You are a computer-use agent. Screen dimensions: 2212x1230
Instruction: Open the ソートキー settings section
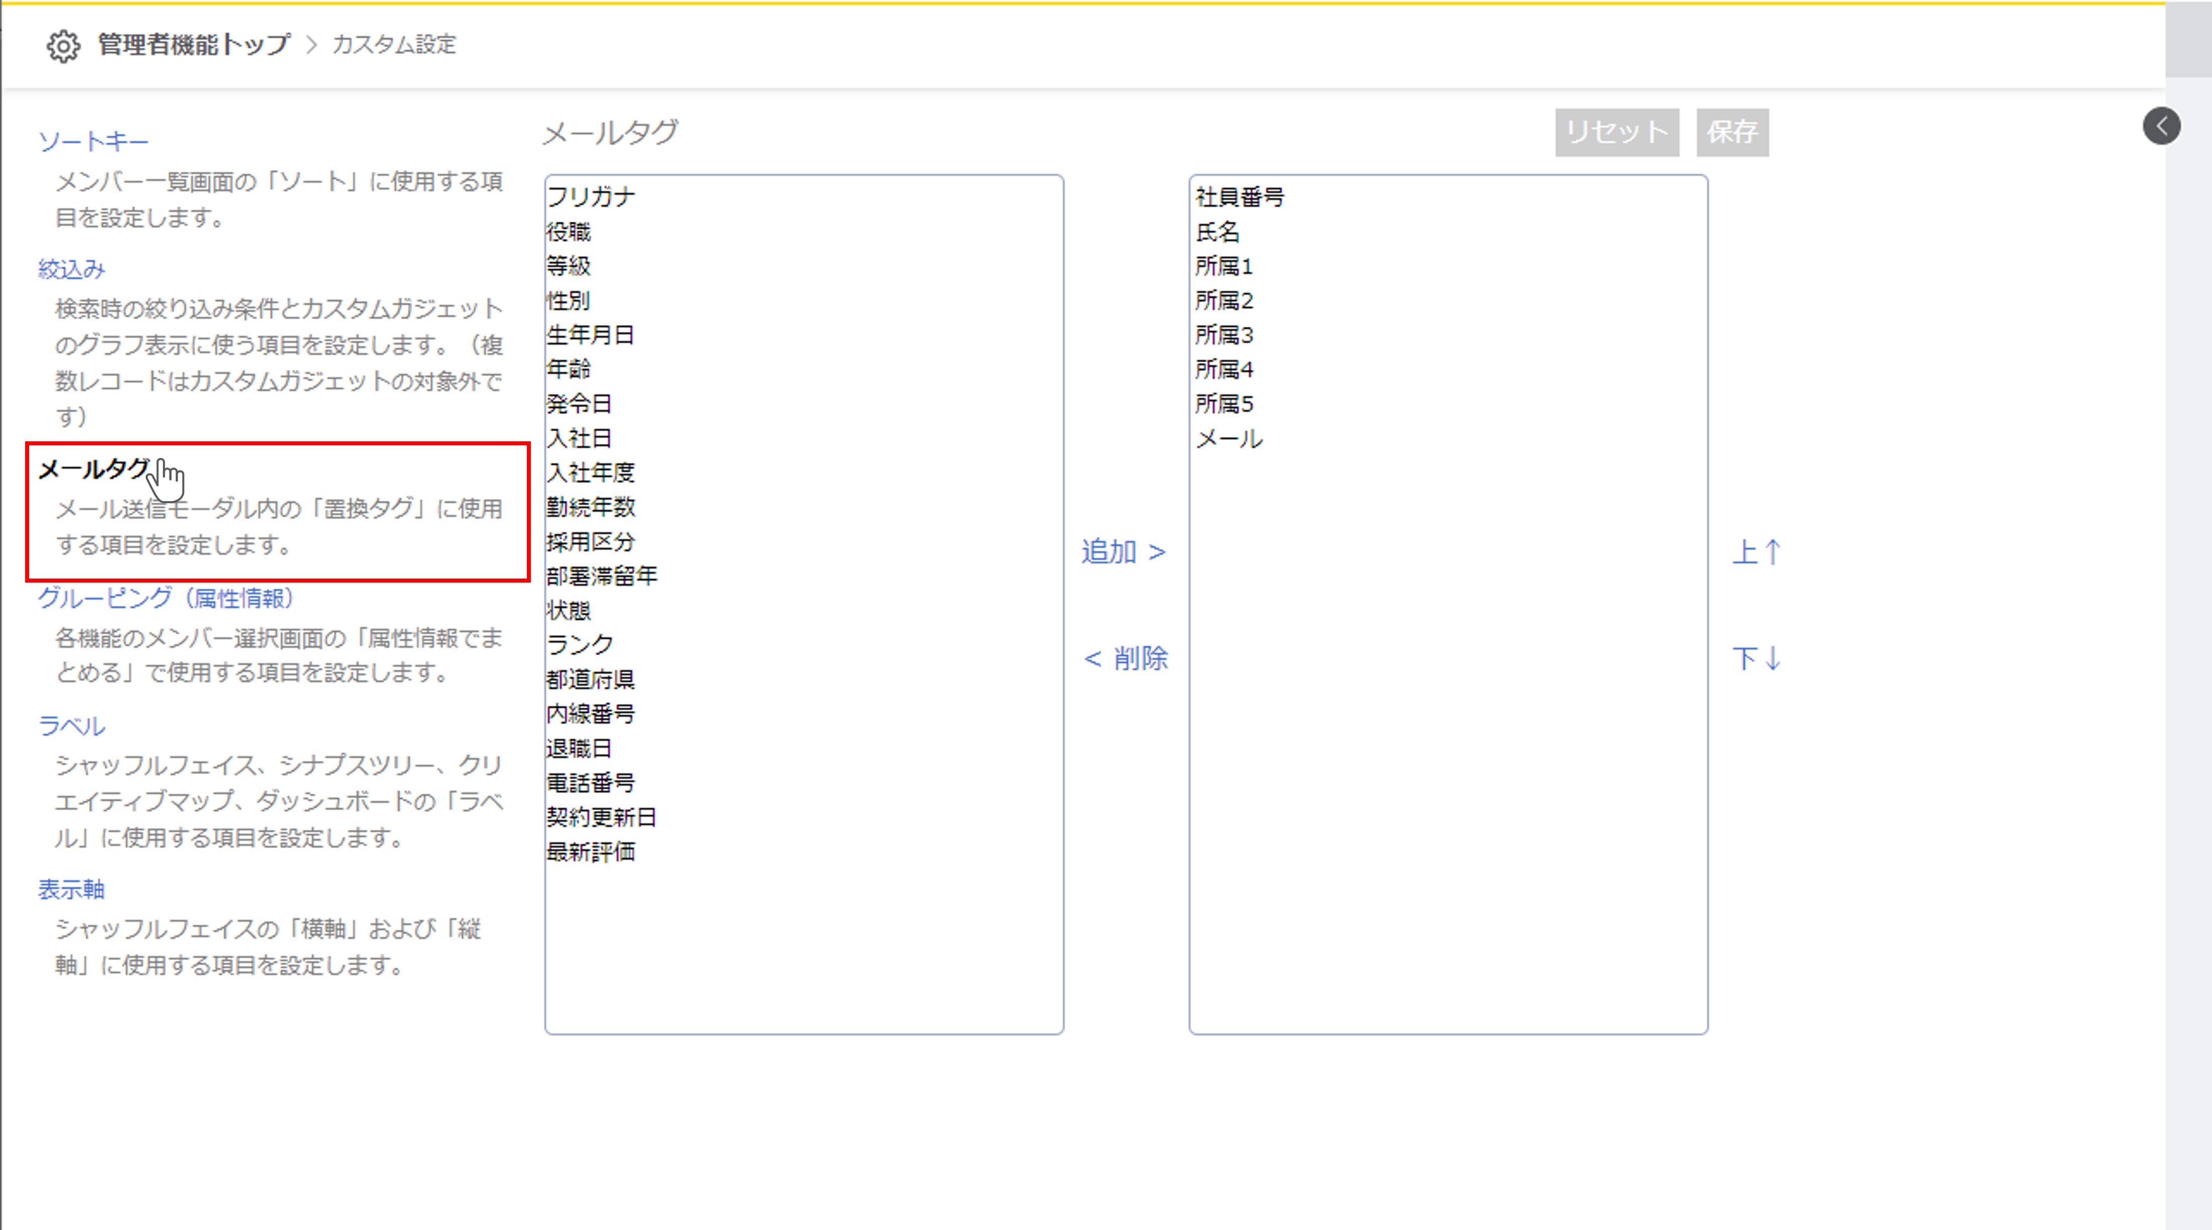click(x=94, y=142)
